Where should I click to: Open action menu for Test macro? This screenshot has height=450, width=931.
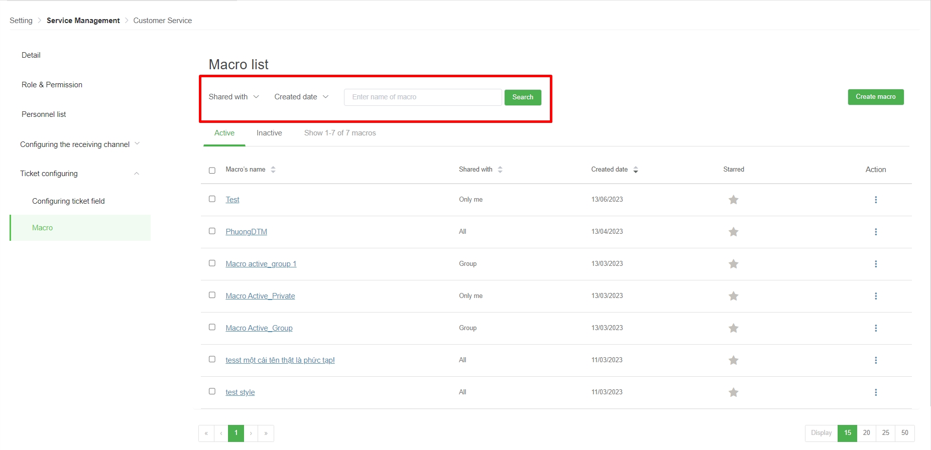point(875,200)
